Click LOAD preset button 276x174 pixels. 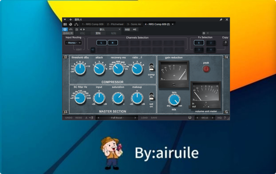pos(144,118)
